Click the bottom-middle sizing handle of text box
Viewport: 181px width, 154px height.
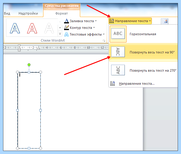[29, 148]
